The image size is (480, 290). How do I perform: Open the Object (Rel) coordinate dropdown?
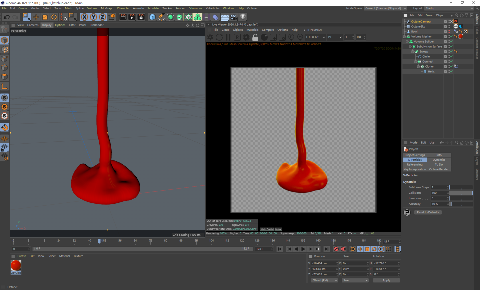324,280
